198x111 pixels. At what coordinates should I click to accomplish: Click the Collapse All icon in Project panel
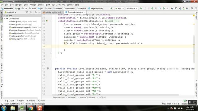[x=31, y=12]
